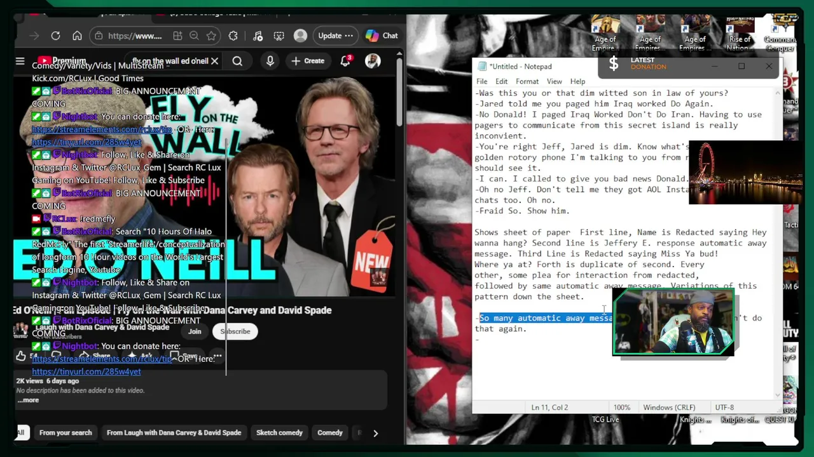Start voice search with the microphone icon
814x457 pixels.
pyautogui.click(x=270, y=61)
